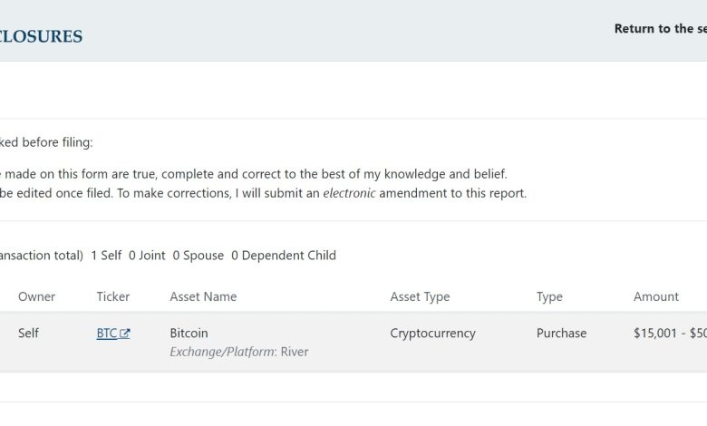Image resolution: width=707 pixels, height=426 pixels.
Task: Click the Amount column header
Action: point(656,296)
